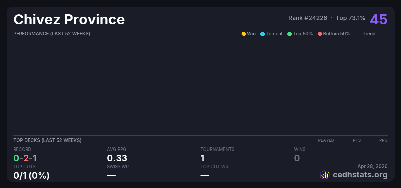The width and height of the screenshot is (401, 188).
Task: Click the yellow Win legend dot
Action: 244,34
